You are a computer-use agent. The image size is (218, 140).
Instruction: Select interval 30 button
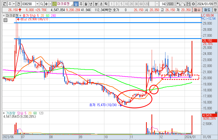136,4
